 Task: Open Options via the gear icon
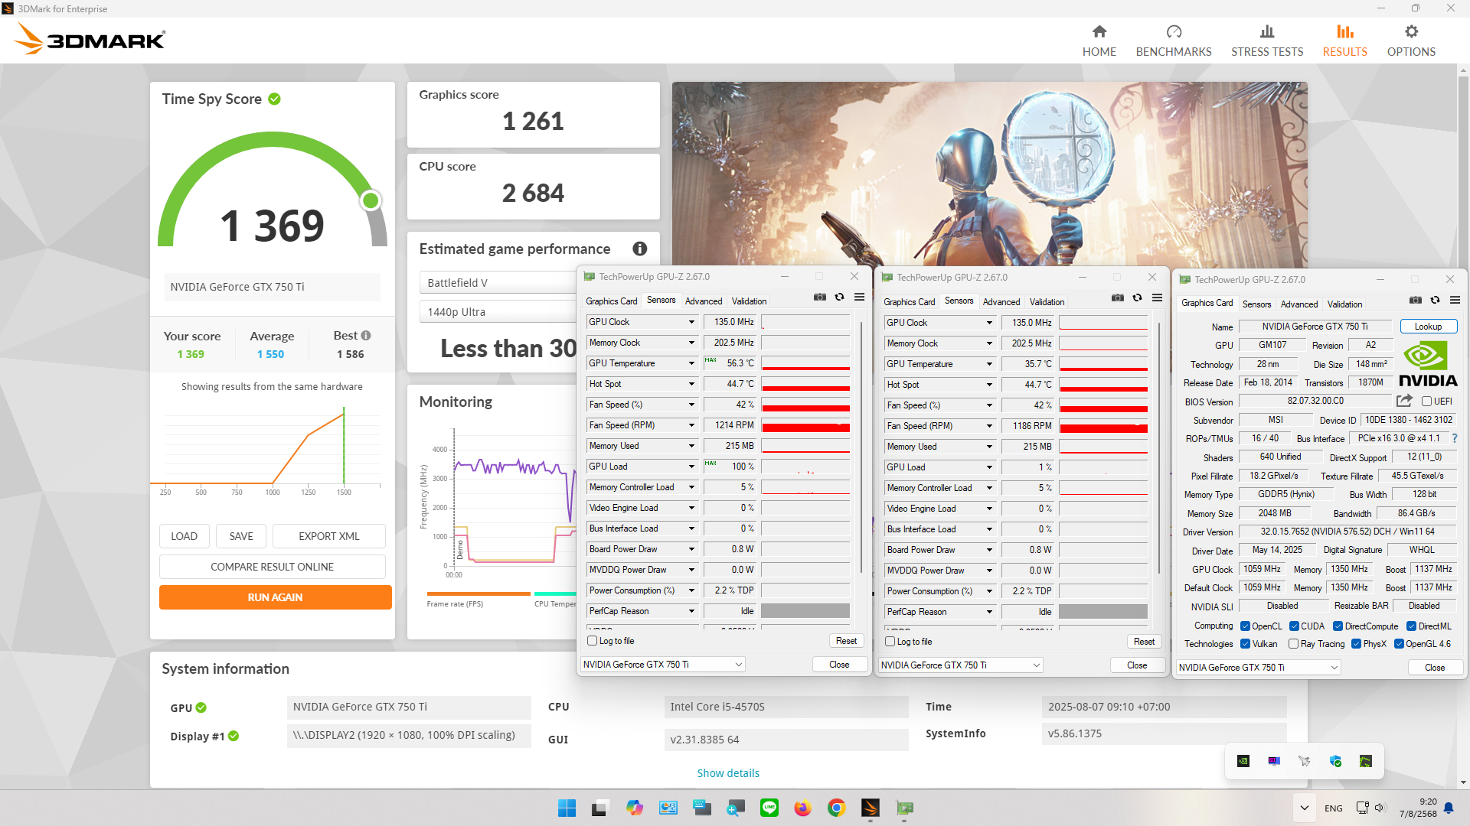coord(1411,31)
